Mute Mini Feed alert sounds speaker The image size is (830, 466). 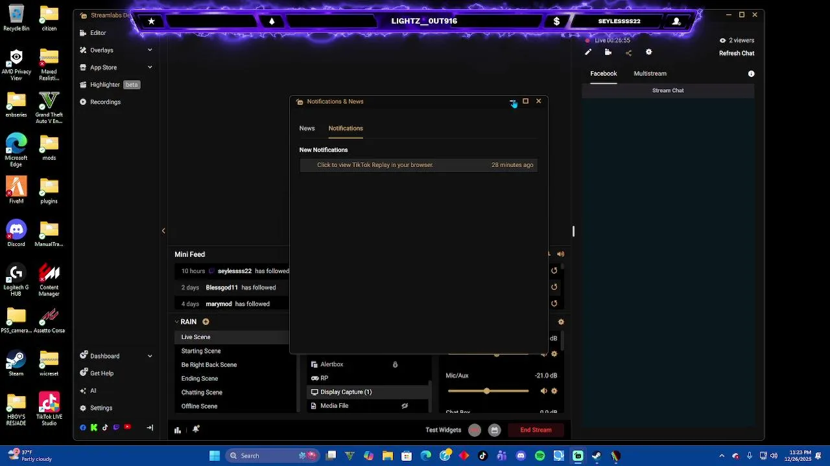click(561, 254)
